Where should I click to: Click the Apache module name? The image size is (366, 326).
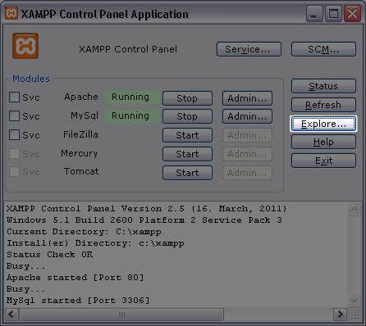81,97
